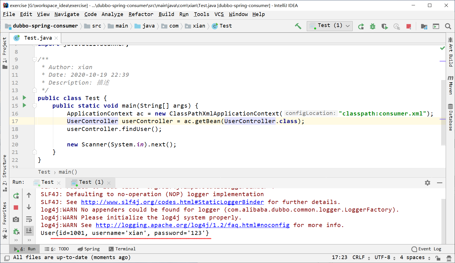Click the profiler run icon in the toolbar
The height and width of the screenshot is (263, 455).
[397, 26]
